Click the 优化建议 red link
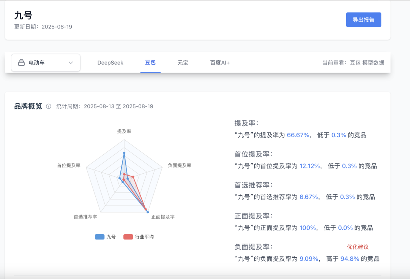The height and width of the screenshot is (279, 410). pyautogui.click(x=358, y=247)
